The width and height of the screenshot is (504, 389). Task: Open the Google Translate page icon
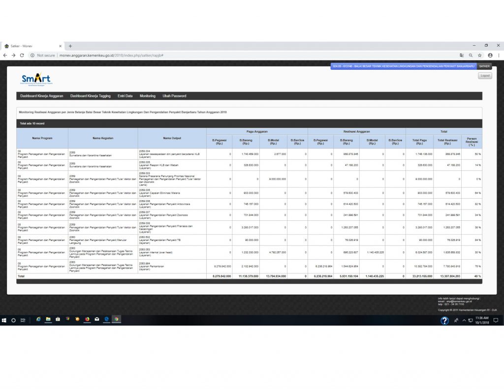tap(462, 56)
